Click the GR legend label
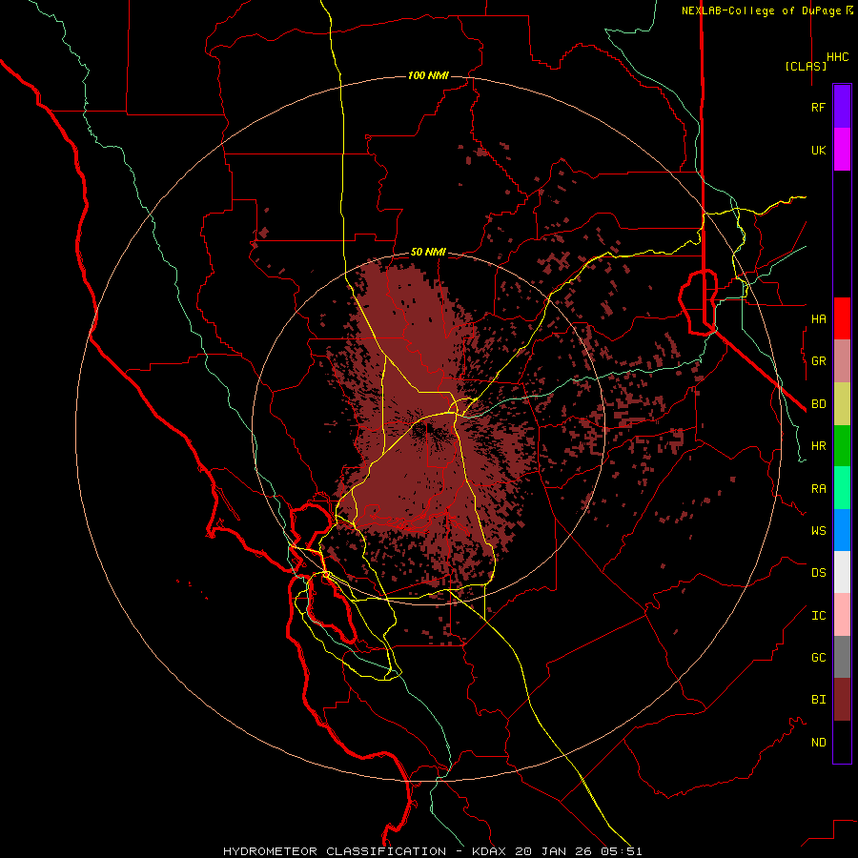This screenshot has width=858, height=858. click(818, 361)
